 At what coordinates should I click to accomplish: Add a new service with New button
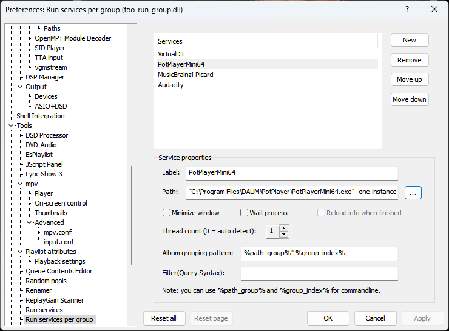coord(410,40)
